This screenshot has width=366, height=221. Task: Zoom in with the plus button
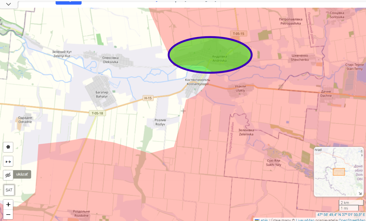8,204
